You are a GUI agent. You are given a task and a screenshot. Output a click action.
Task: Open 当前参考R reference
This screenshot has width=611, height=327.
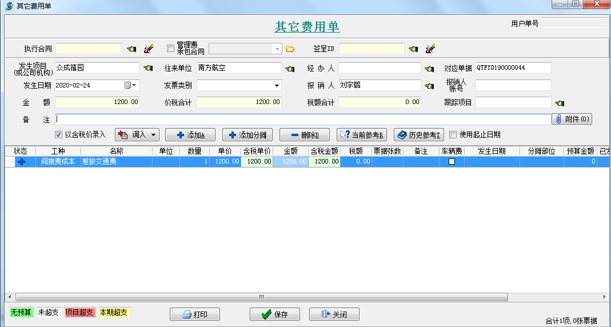click(362, 135)
